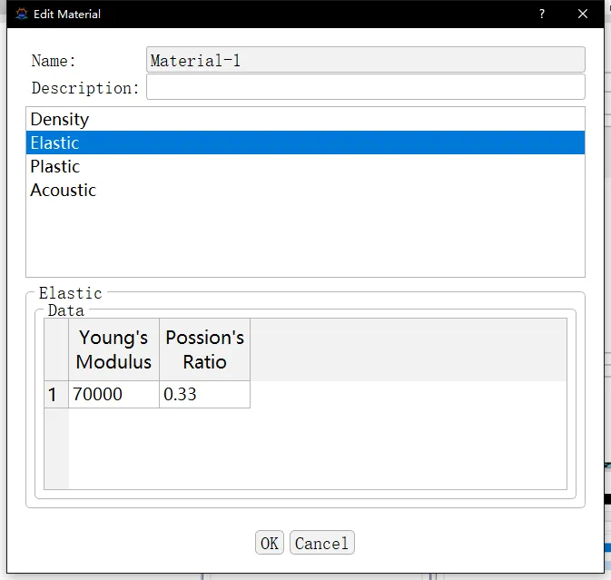Click the Edit Material app icon
611x580 pixels.
point(22,14)
